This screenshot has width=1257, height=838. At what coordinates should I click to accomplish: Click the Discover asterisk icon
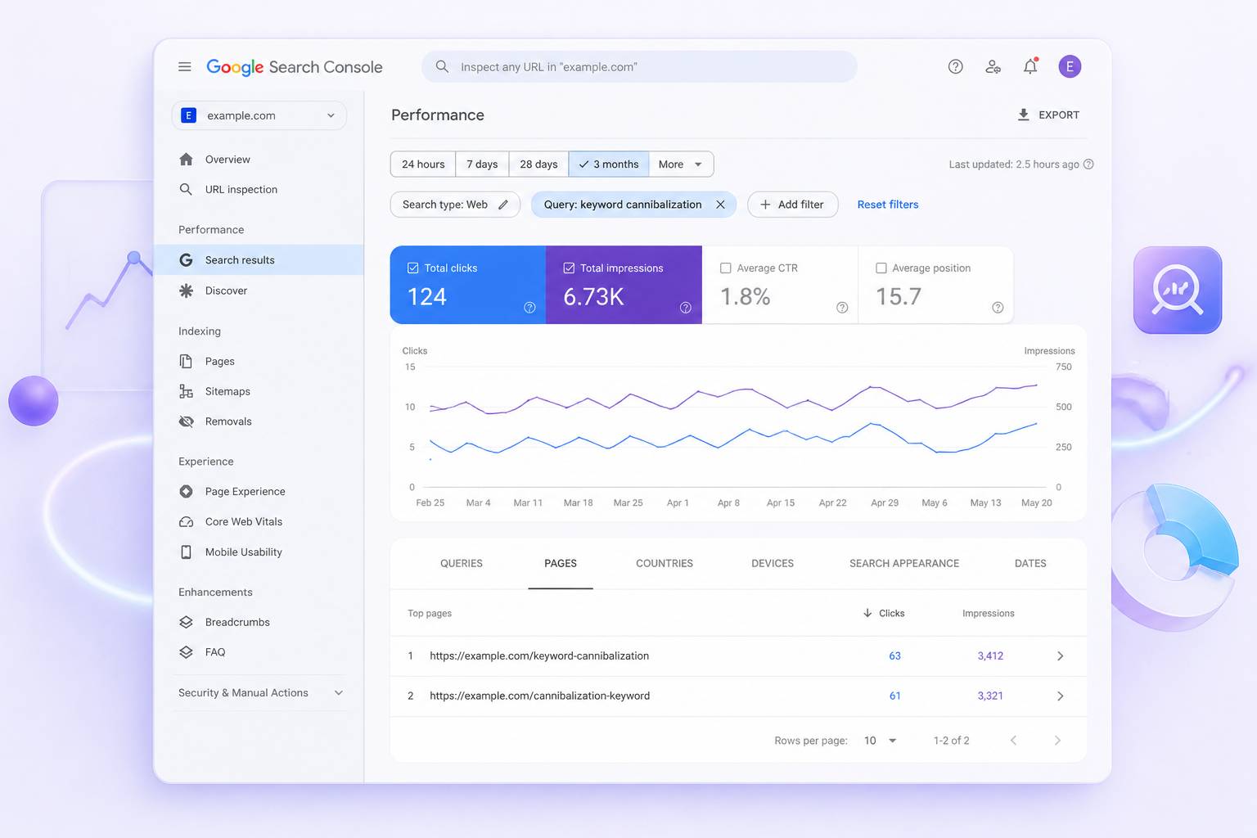[x=186, y=291]
